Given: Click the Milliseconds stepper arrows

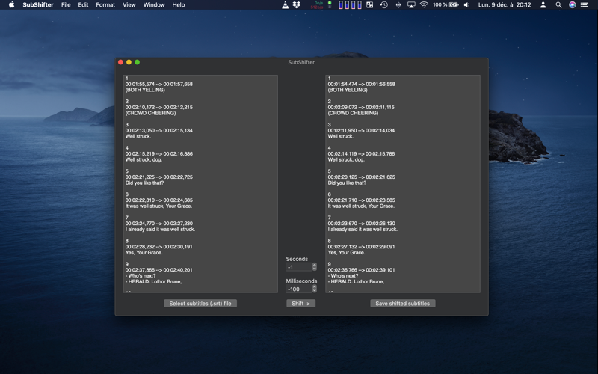Looking at the screenshot, I should 314,289.
